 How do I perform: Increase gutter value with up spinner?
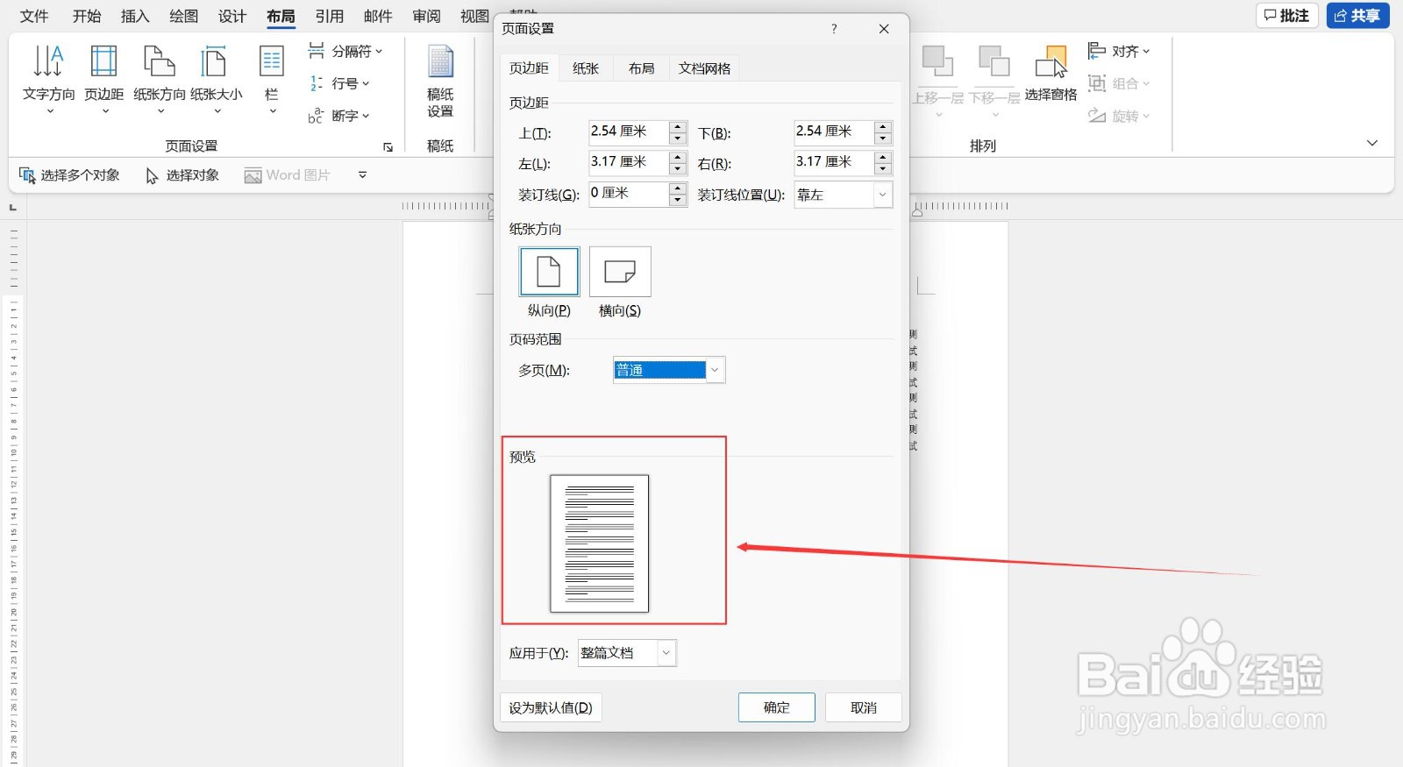[x=678, y=188]
